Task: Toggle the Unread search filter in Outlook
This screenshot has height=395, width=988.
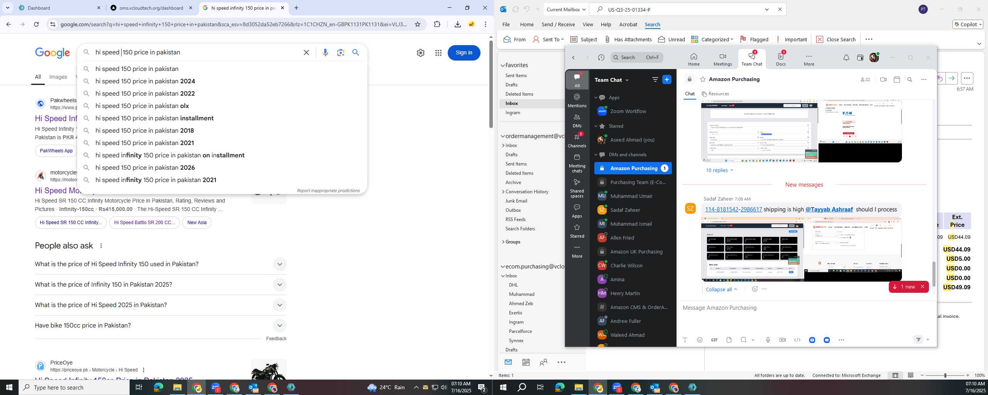Action: tap(672, 39)
